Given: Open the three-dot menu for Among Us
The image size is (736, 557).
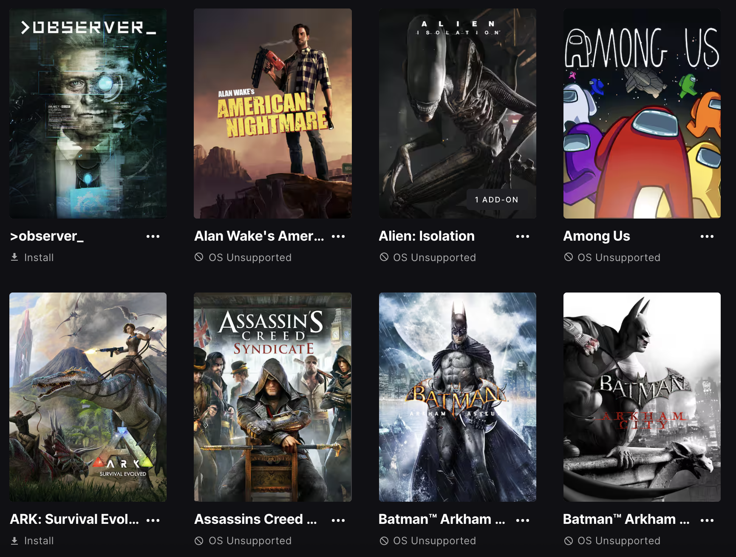Looking at the screenshot, I should [x=707, y=236].
